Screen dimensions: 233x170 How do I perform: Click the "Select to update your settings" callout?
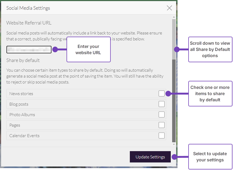click(210, 157)
